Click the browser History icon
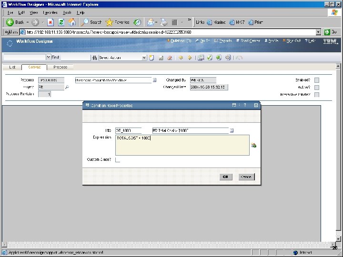The width and height of the screenshot is (343, 257). pos(137,22)
